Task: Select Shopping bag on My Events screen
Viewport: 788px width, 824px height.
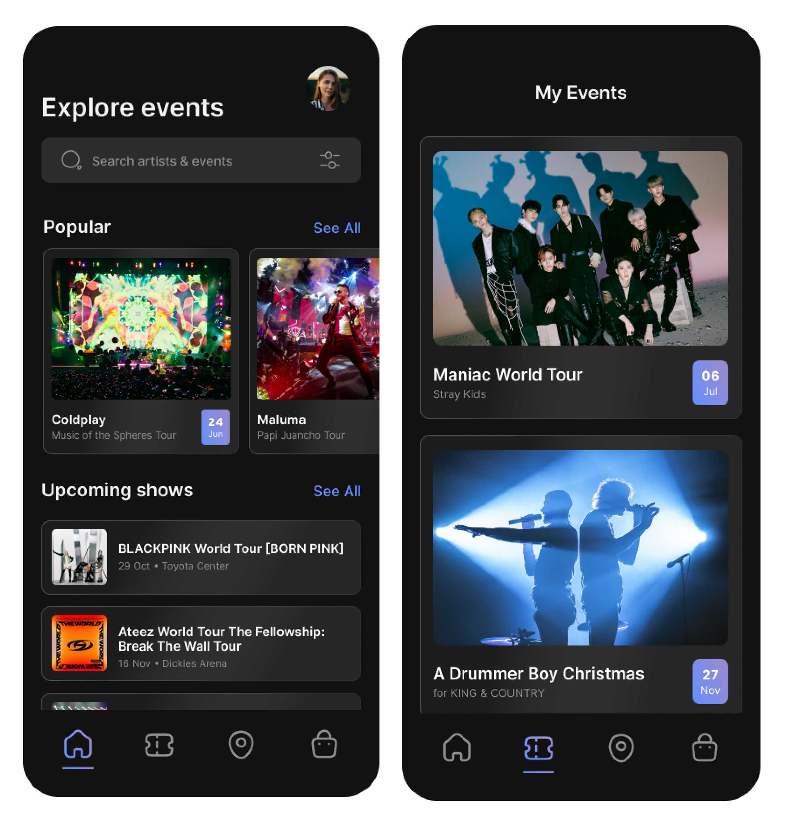Action: [x=705, y=748]
